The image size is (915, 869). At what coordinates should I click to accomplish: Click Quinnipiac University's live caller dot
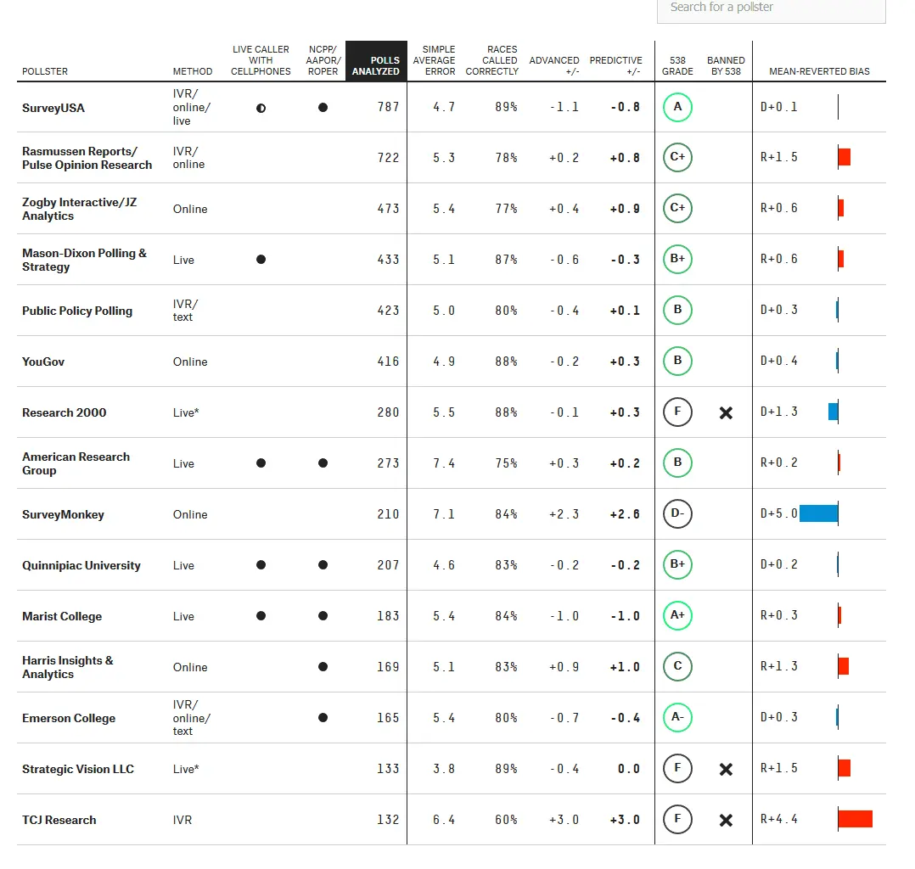click(x=261, y=565)
